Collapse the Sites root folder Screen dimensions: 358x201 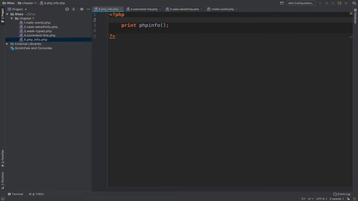(x=7, y=14)
